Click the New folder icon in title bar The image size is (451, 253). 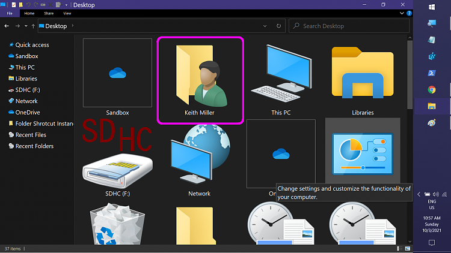coord(20,5)
